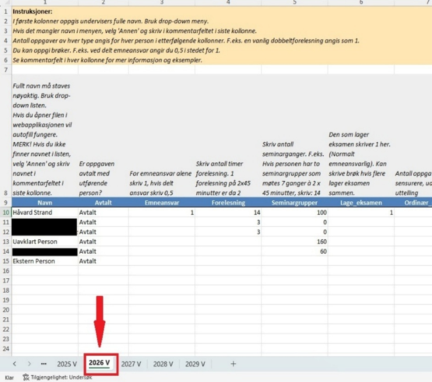Select row header 24
Viewport: 432px width, 382px height.
pos(6,349)
